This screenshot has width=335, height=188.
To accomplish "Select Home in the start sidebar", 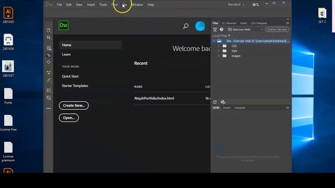I will [91, 45].
